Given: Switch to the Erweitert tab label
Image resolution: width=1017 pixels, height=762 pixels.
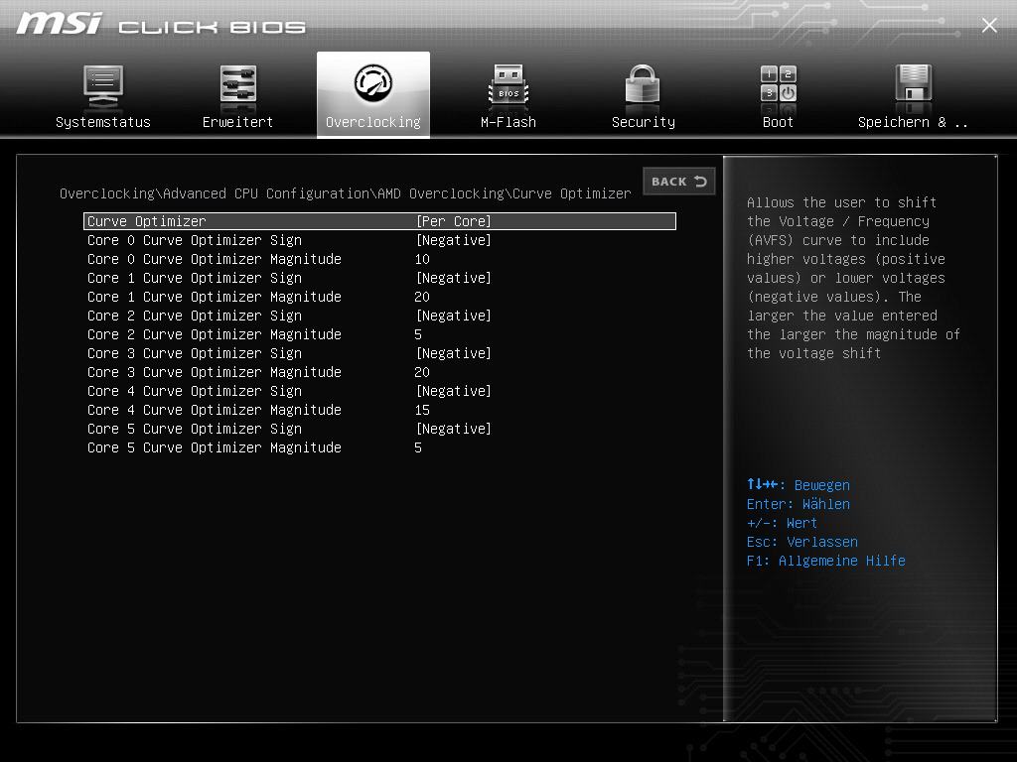Looking at the screenshot, I should pyautogui.click(x=238, y=122).
